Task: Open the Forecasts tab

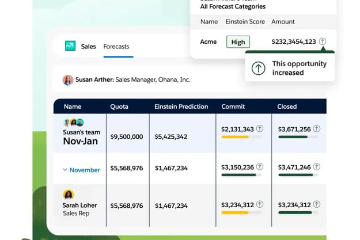Action: [x=116, y=47]
